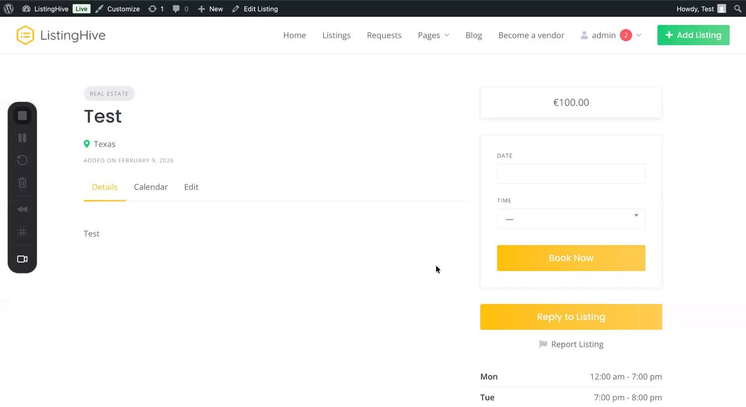Open the listing Edit tab
Image resolution: width=746 pixels, height=407 pixels.
pos(191,187)
